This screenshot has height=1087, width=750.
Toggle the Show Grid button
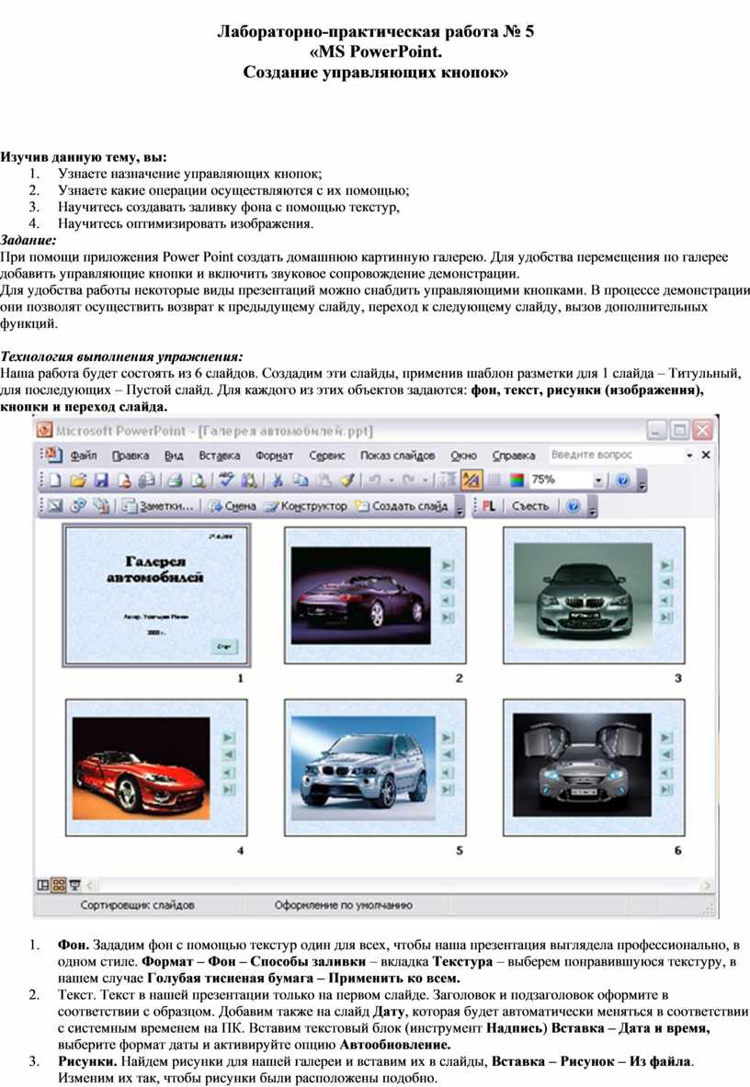pos(494,480)
